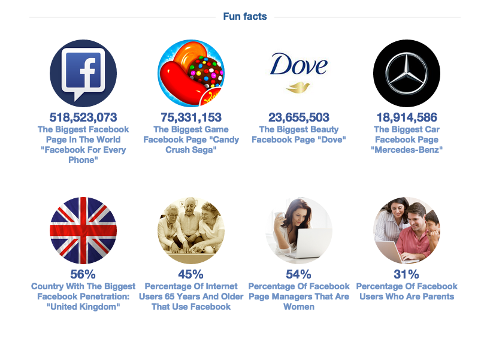487x339 pixels.
Task: Open the Biggest Game Facebook Page link
Action: click(191, 140)
